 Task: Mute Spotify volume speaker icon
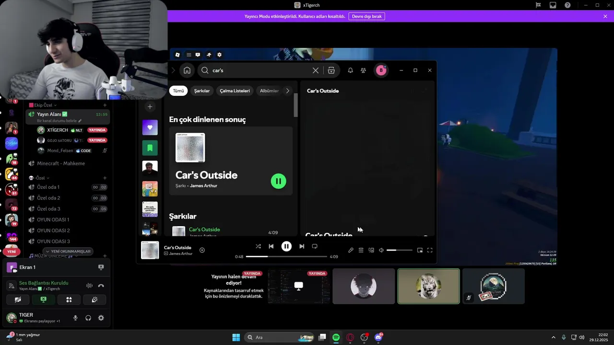381,250
